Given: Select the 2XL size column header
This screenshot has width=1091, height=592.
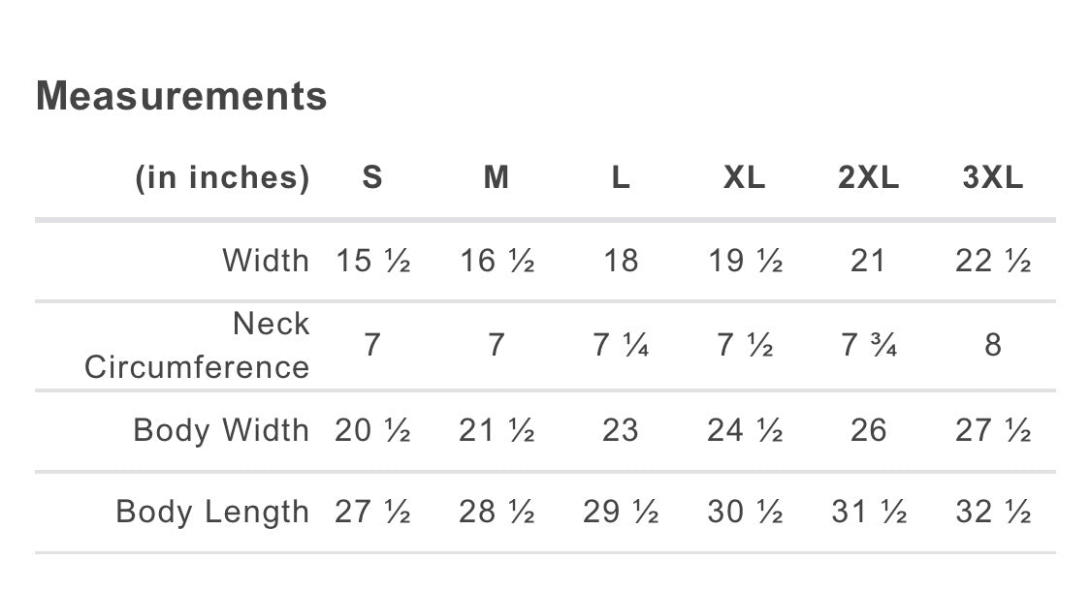Looking at the screenshot, I should tap(868, 177).
